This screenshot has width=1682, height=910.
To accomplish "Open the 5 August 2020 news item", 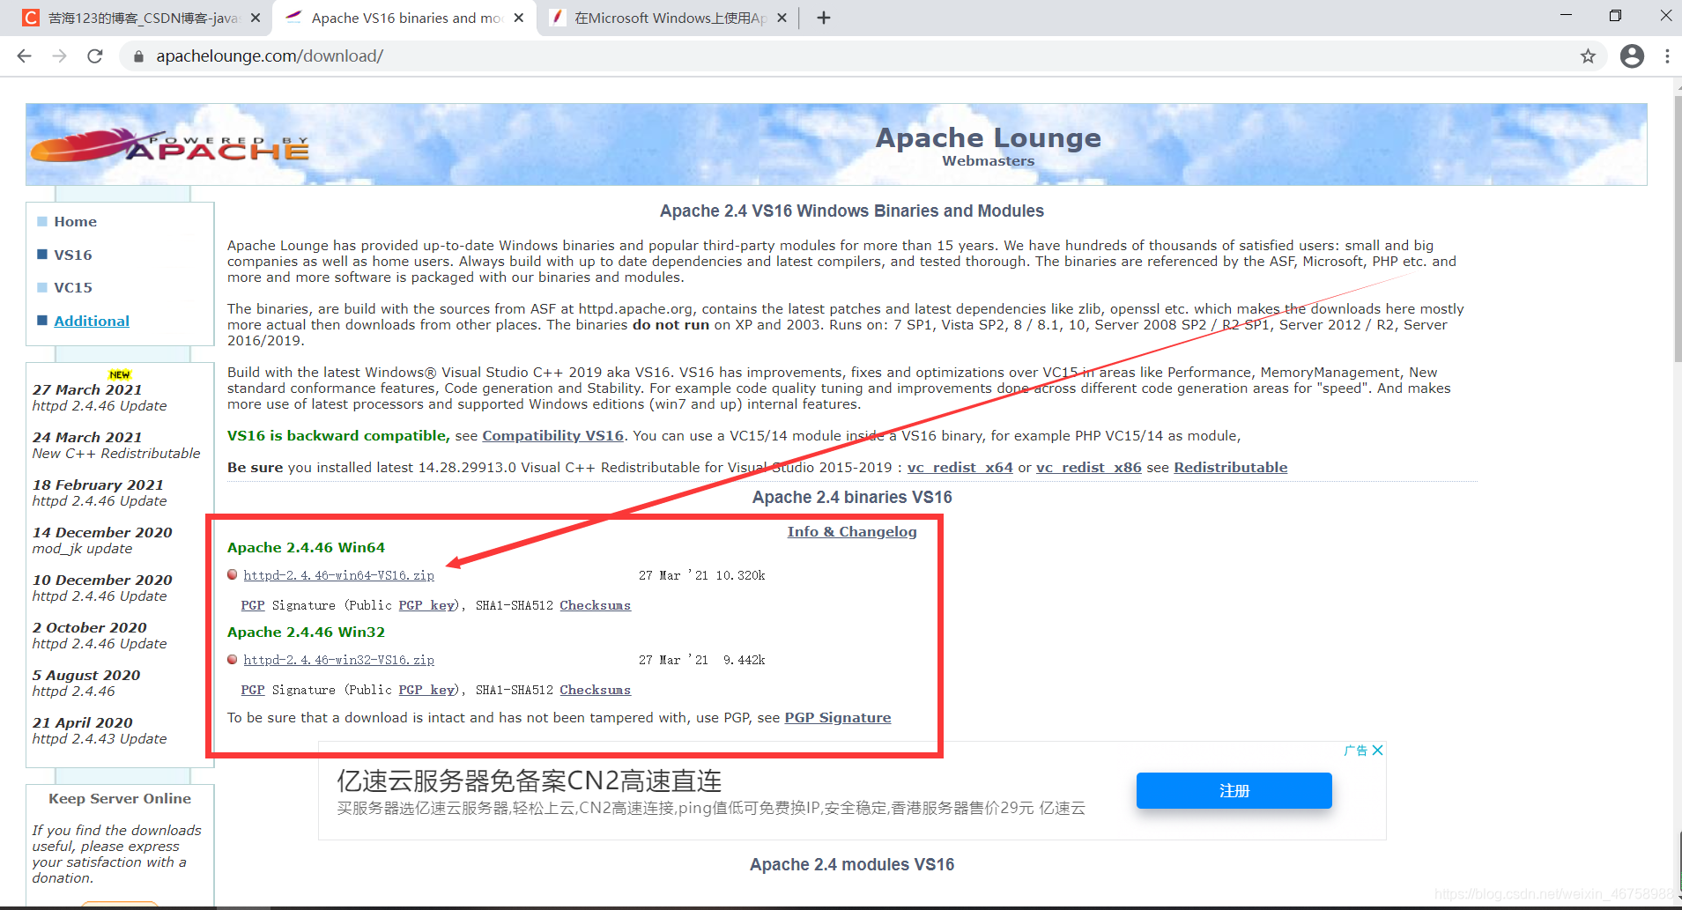I will point(86,683).
